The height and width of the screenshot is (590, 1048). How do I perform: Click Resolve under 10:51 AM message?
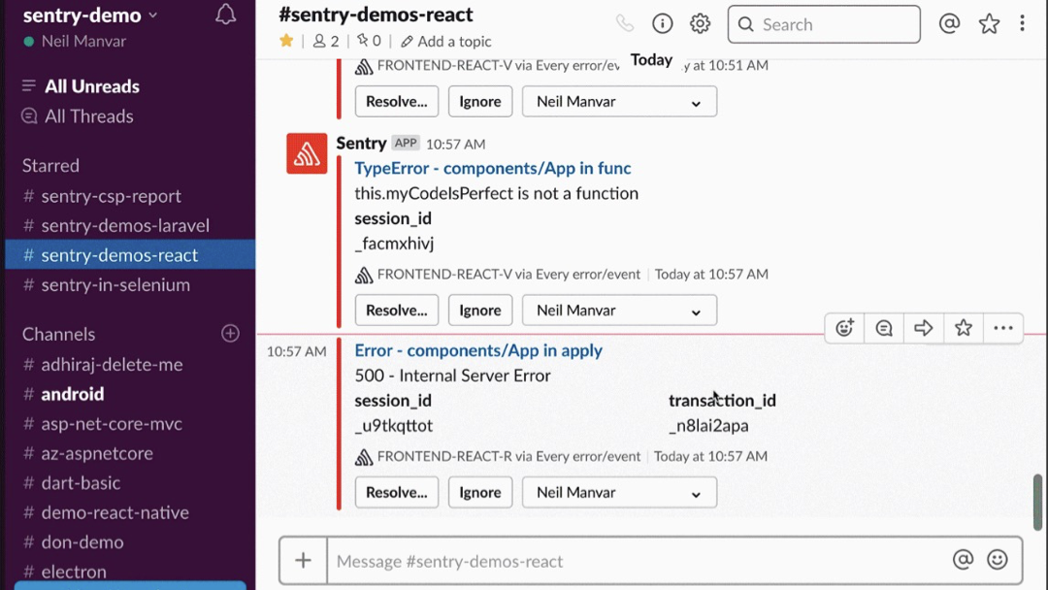(x=397, y=102)
